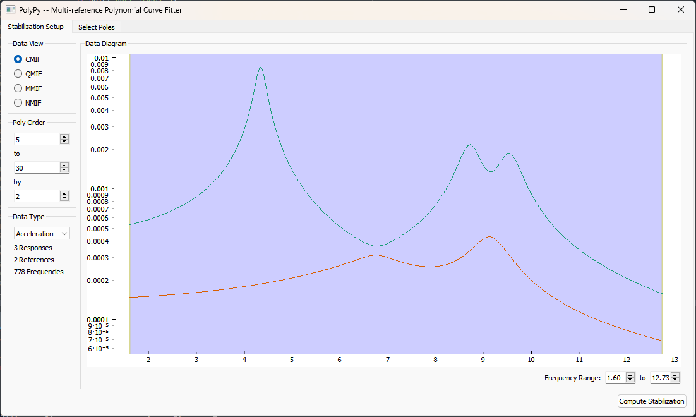
Task: Increase poly order step value of 2
Action: pos(64,193)
